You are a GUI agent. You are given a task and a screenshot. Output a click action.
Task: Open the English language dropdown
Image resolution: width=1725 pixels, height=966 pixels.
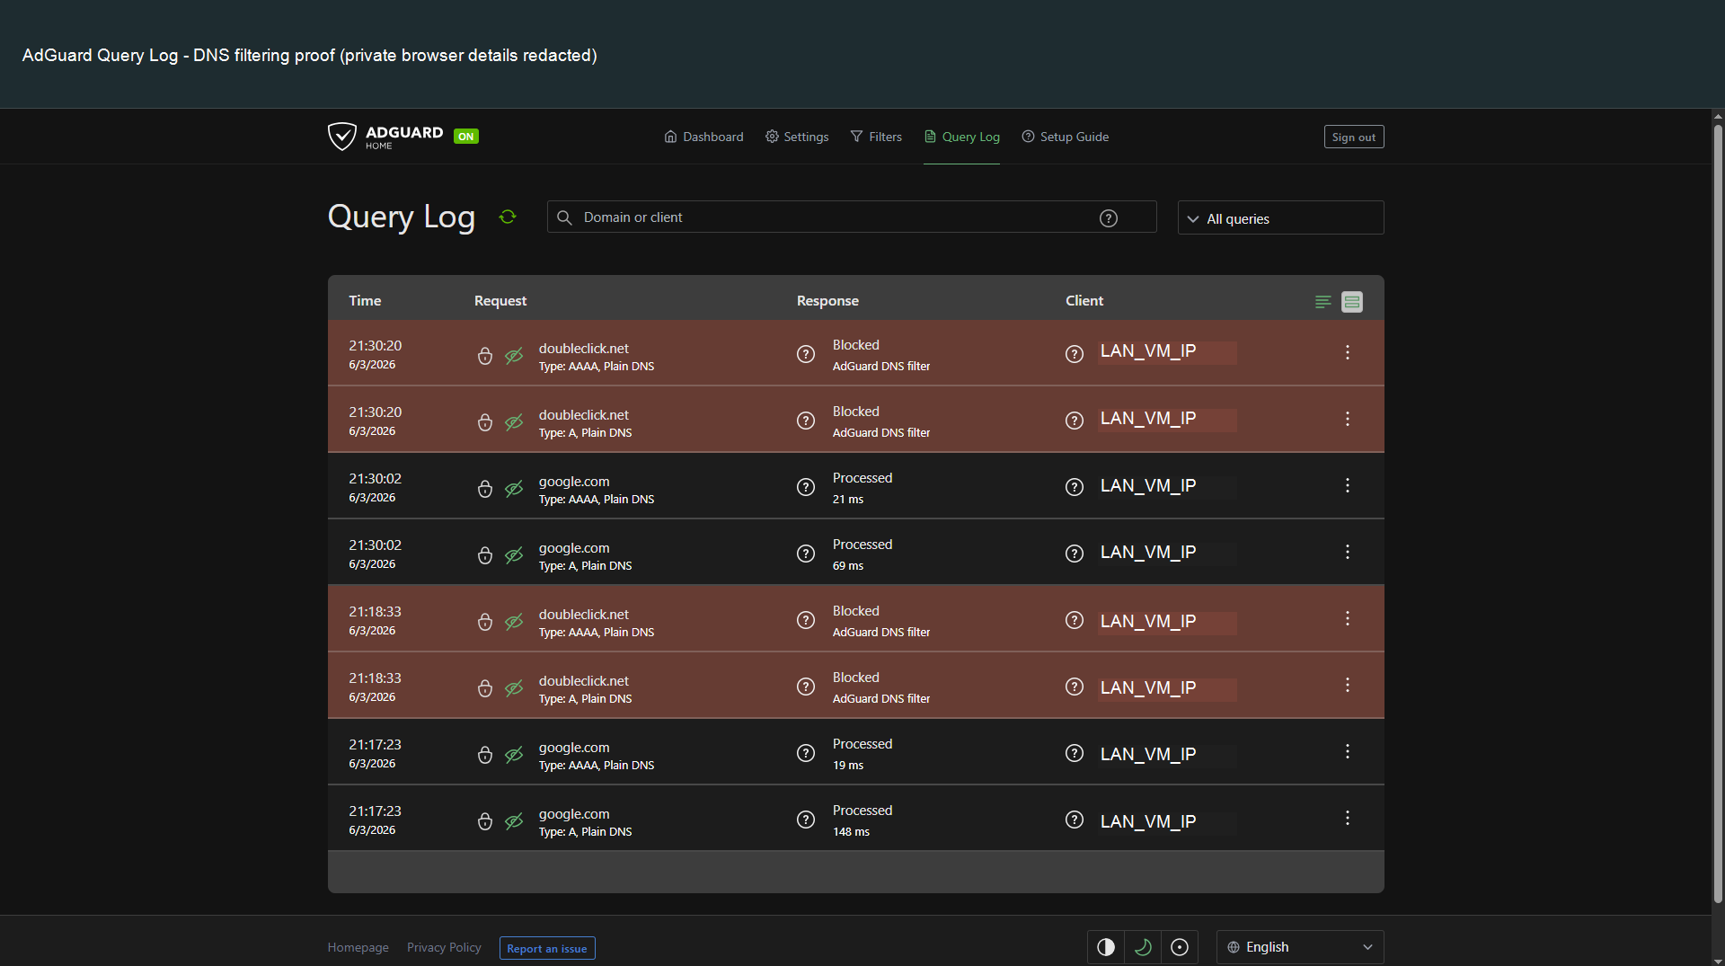coord(1300,947)
